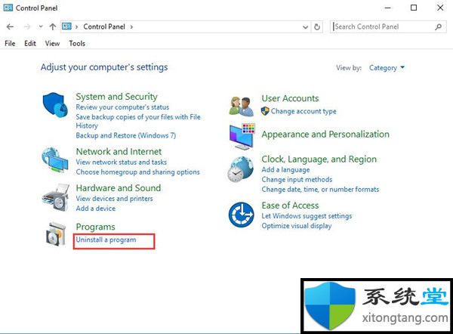Image resolution: width=453 pixels, height=334 pixels.
Task: Open Appearance and Personalization category
Action: click(325, 135)
